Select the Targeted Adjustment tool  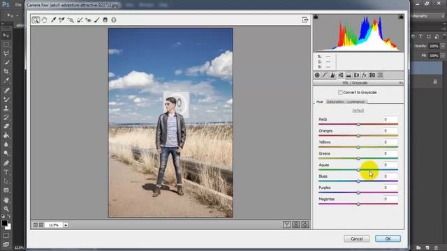click(x=71, y=20)
